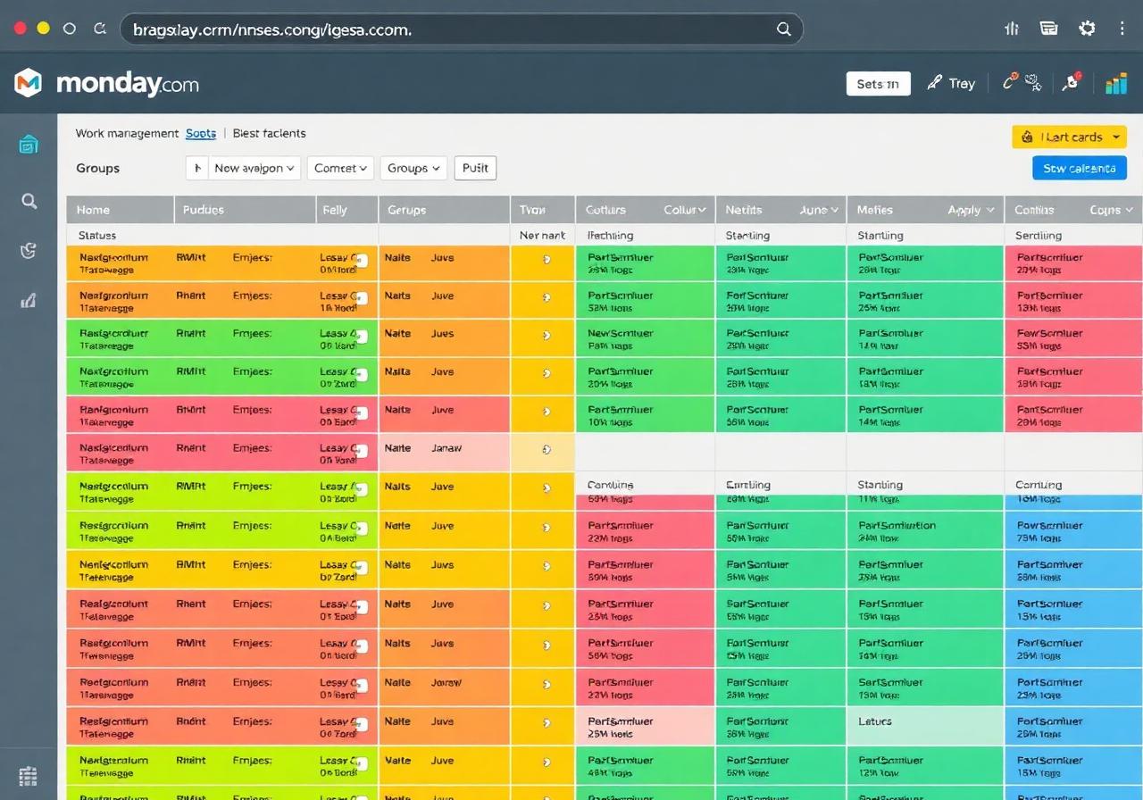
Task: Open the Biest facients tab
Action: (269, 133)
